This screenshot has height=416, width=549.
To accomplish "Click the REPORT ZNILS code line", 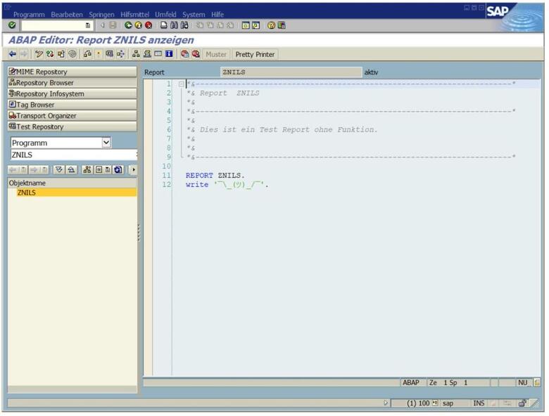I will point(215,176).
